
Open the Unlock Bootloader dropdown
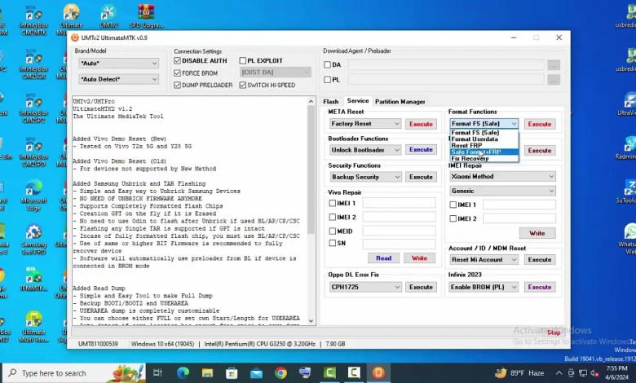click(x=364, y=150)
